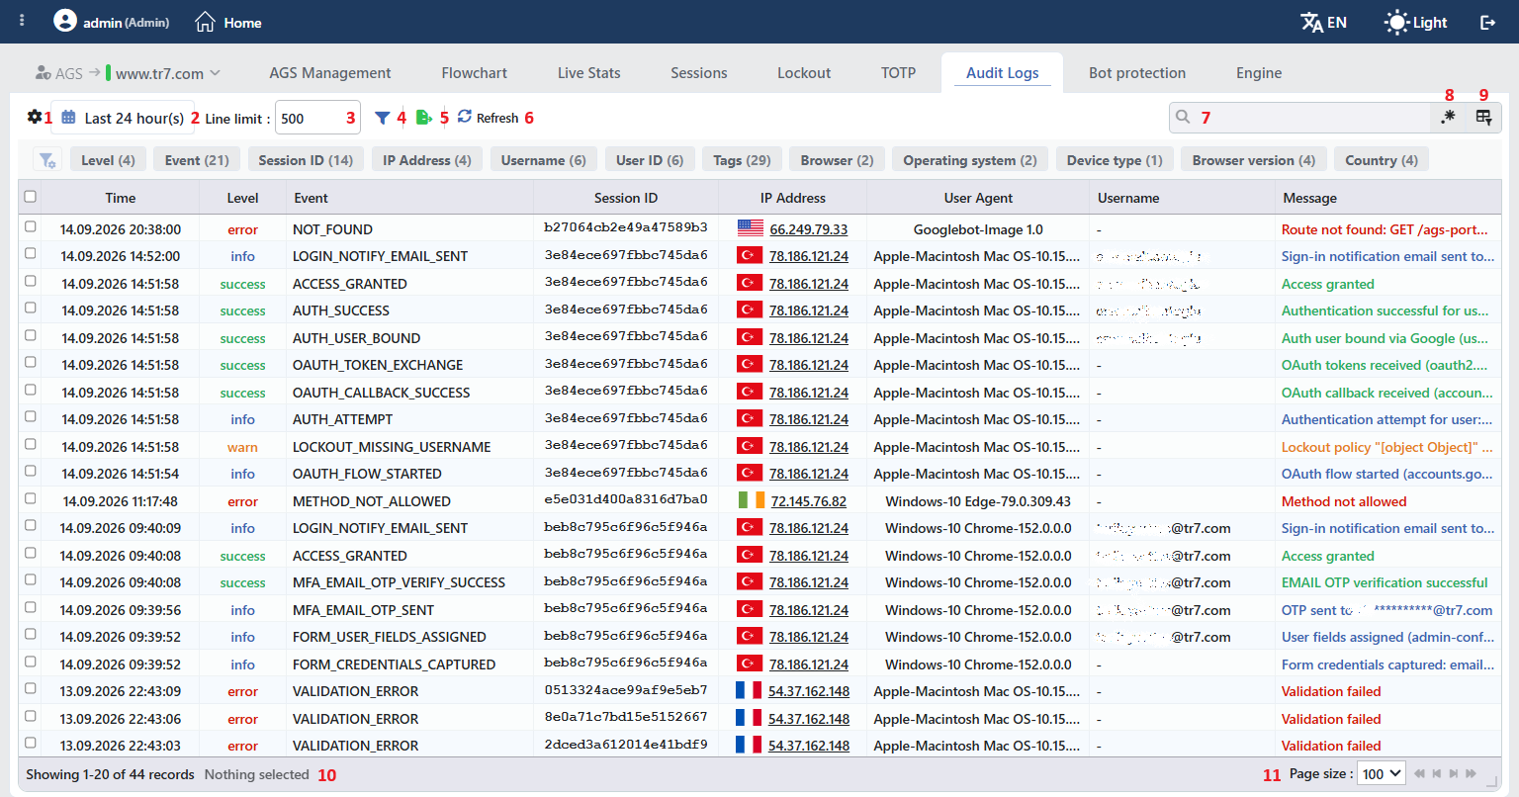Click the admin user avatar icon
This screenshot has height=797, width=1519.
65,21
